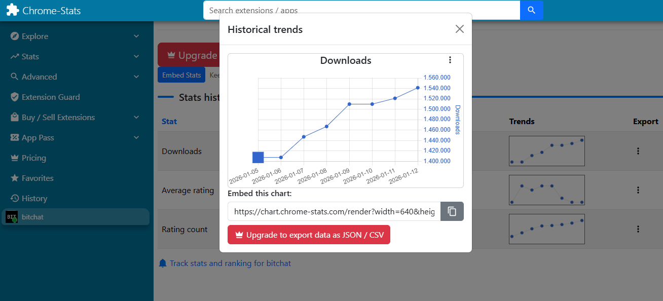663x301 pixels.
Task: Open export menu for Rating count row
Action: (638, 229)
